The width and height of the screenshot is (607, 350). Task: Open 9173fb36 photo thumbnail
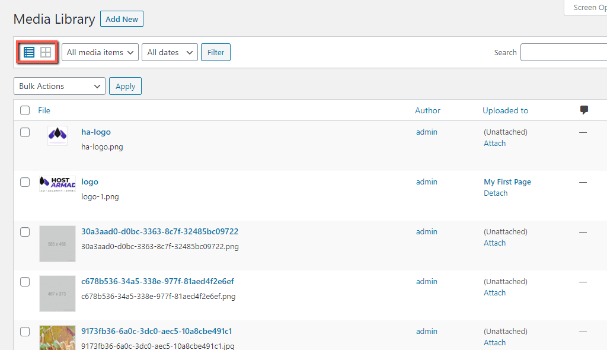click(x=57, y=338)
